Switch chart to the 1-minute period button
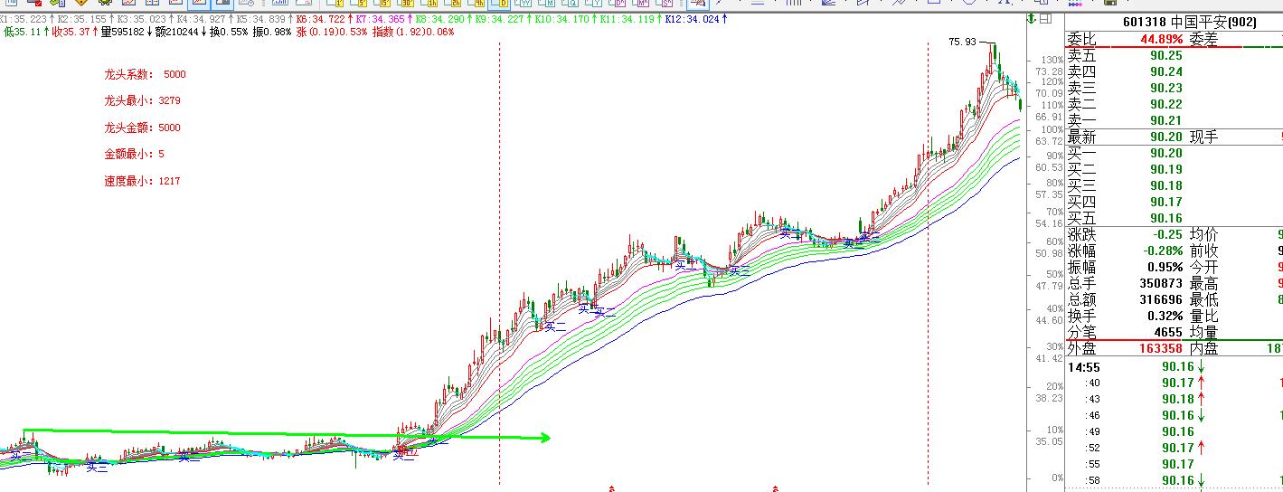Image resolution: width=1283 pixels, height=492 pixels. point(335,4)
